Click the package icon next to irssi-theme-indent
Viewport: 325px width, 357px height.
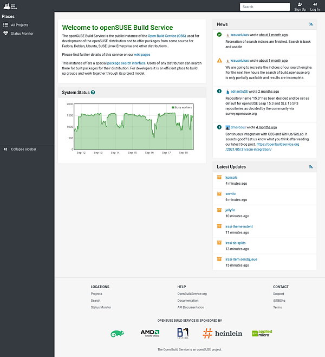click(x=219, y=226)
